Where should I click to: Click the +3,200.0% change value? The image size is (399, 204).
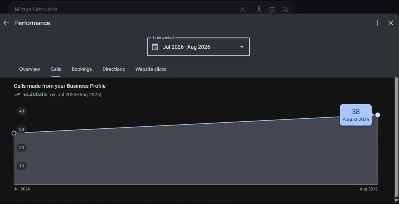coord(35,95)
